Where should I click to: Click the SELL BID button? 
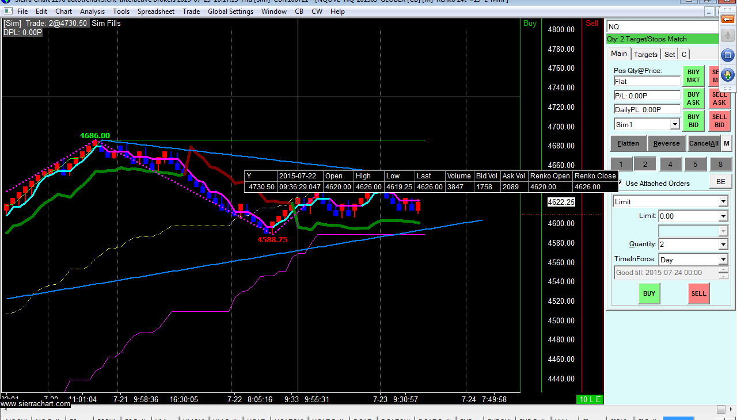pyautogui.click(x=719, y=121)
